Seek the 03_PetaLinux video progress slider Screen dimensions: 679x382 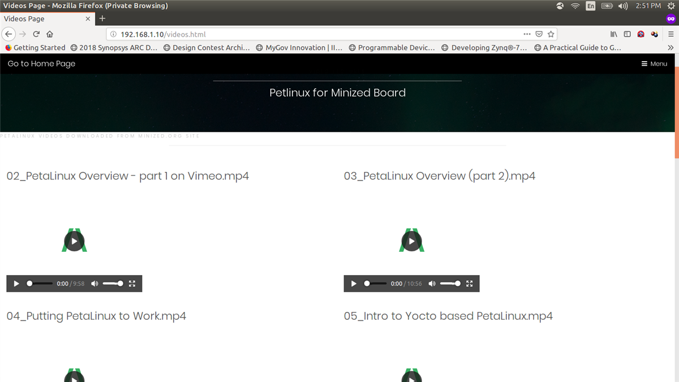click(x=377, y=284)
